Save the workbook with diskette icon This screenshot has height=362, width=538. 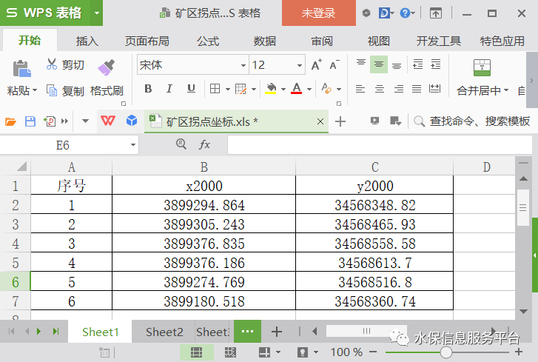click(x=30, y=121)
